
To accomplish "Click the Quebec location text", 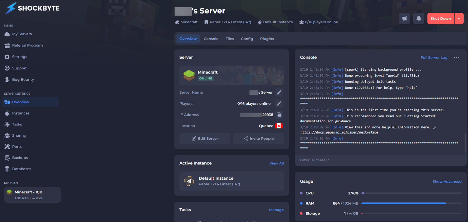I will (266, 126).
